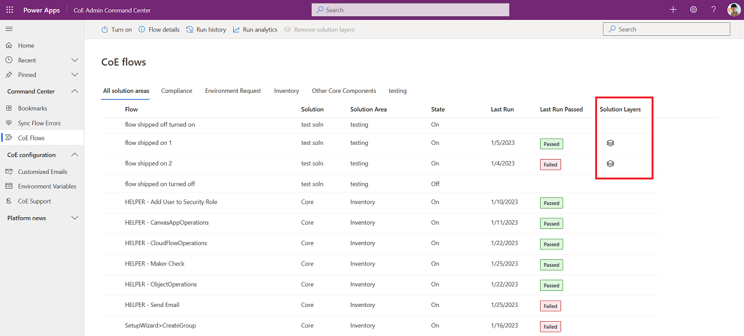Viewport: 744px width, 336px height.
Task: Click Failed badge for flow shipped on 2
Action: point(551,165)
